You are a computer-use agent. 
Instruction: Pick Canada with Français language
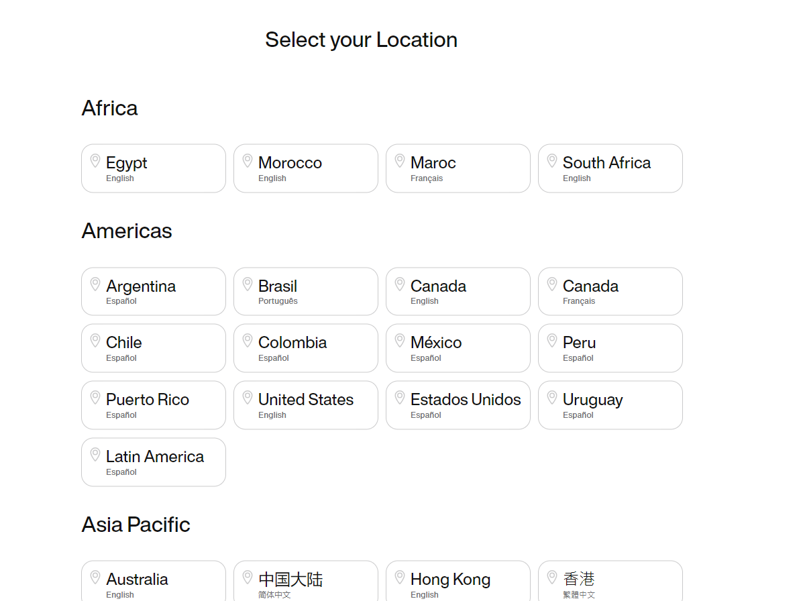coord(610,292)
